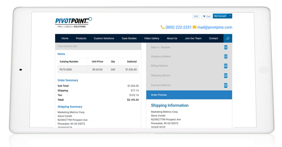This screenshot has height=147, width=282.
Task: Select the Order Preview step
Action: (189, 95)
